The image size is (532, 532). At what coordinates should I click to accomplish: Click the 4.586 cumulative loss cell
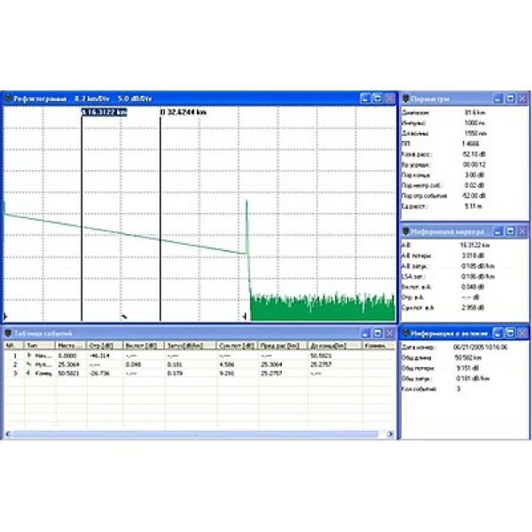[226, 364]
